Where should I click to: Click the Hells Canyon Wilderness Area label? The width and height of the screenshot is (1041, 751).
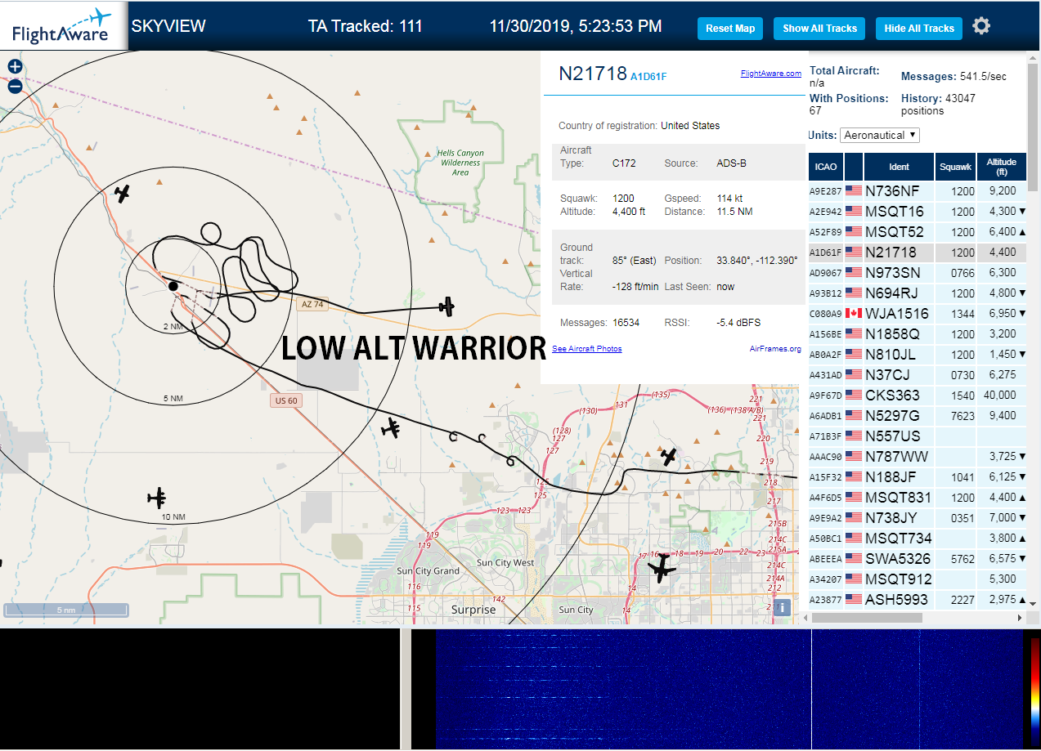[x=460, y=163]
